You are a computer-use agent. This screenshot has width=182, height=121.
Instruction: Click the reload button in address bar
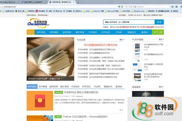click(x=126, y=7)
